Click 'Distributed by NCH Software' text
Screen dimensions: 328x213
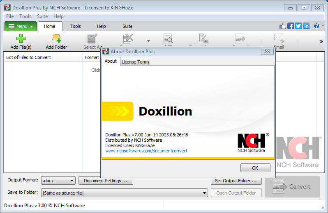pyautogui.click(x=134, y=140)
